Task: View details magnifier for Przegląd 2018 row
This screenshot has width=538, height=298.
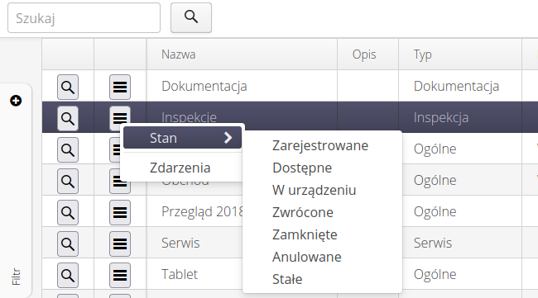Action: point(68,213)
